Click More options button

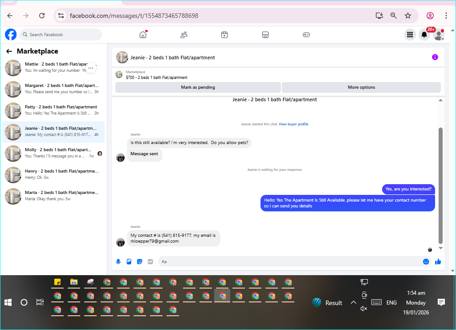click(x=361, y=87)
